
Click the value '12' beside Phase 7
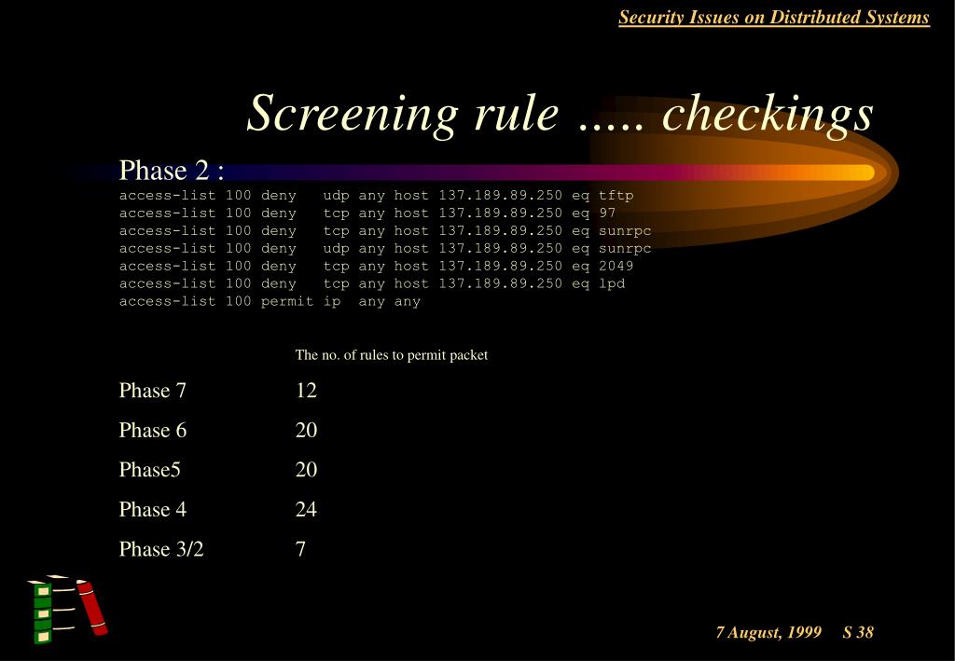coord(306,390)
